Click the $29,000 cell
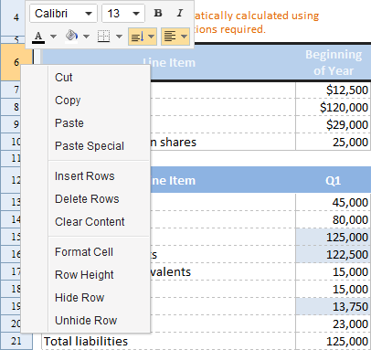The image size is (371, 350). pyautogui.click(x=333, y=124)
